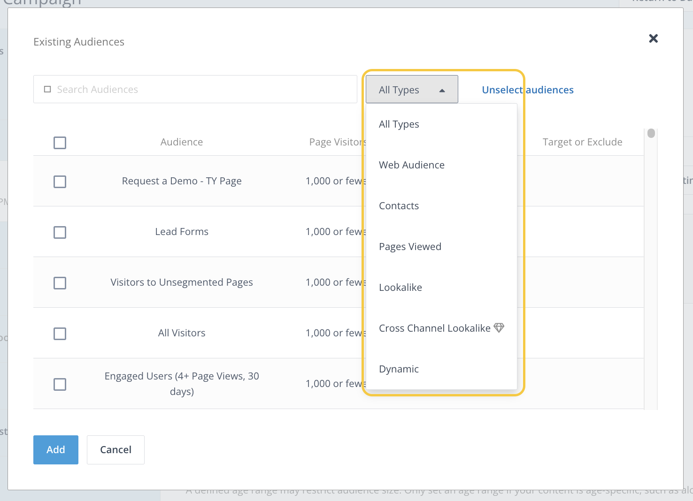Filter audiences by Contacts
693x501 pixels.
tap(399, 206)
